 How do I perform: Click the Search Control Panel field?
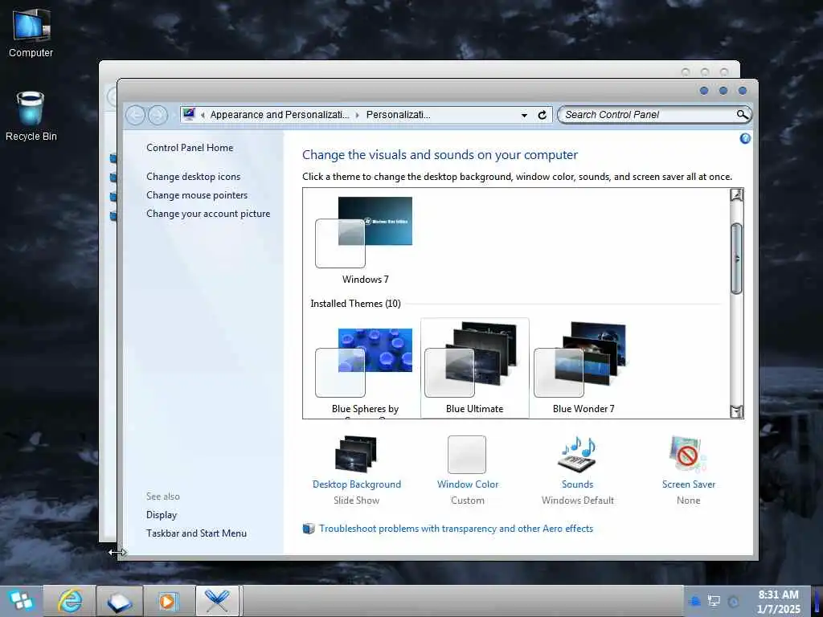tap(649, 114)
